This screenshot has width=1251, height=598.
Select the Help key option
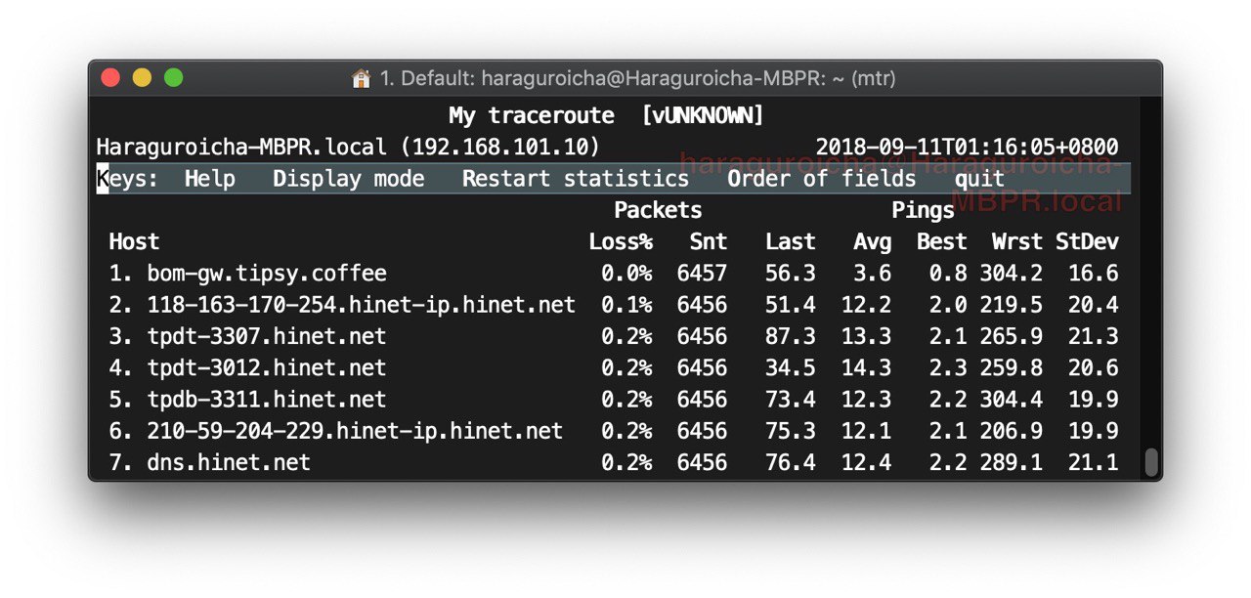click(210, 179)
